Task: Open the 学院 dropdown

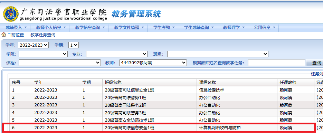Action: (43, 54)
